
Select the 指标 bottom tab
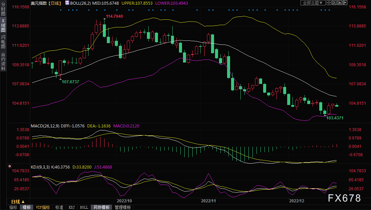coord(13,207)
